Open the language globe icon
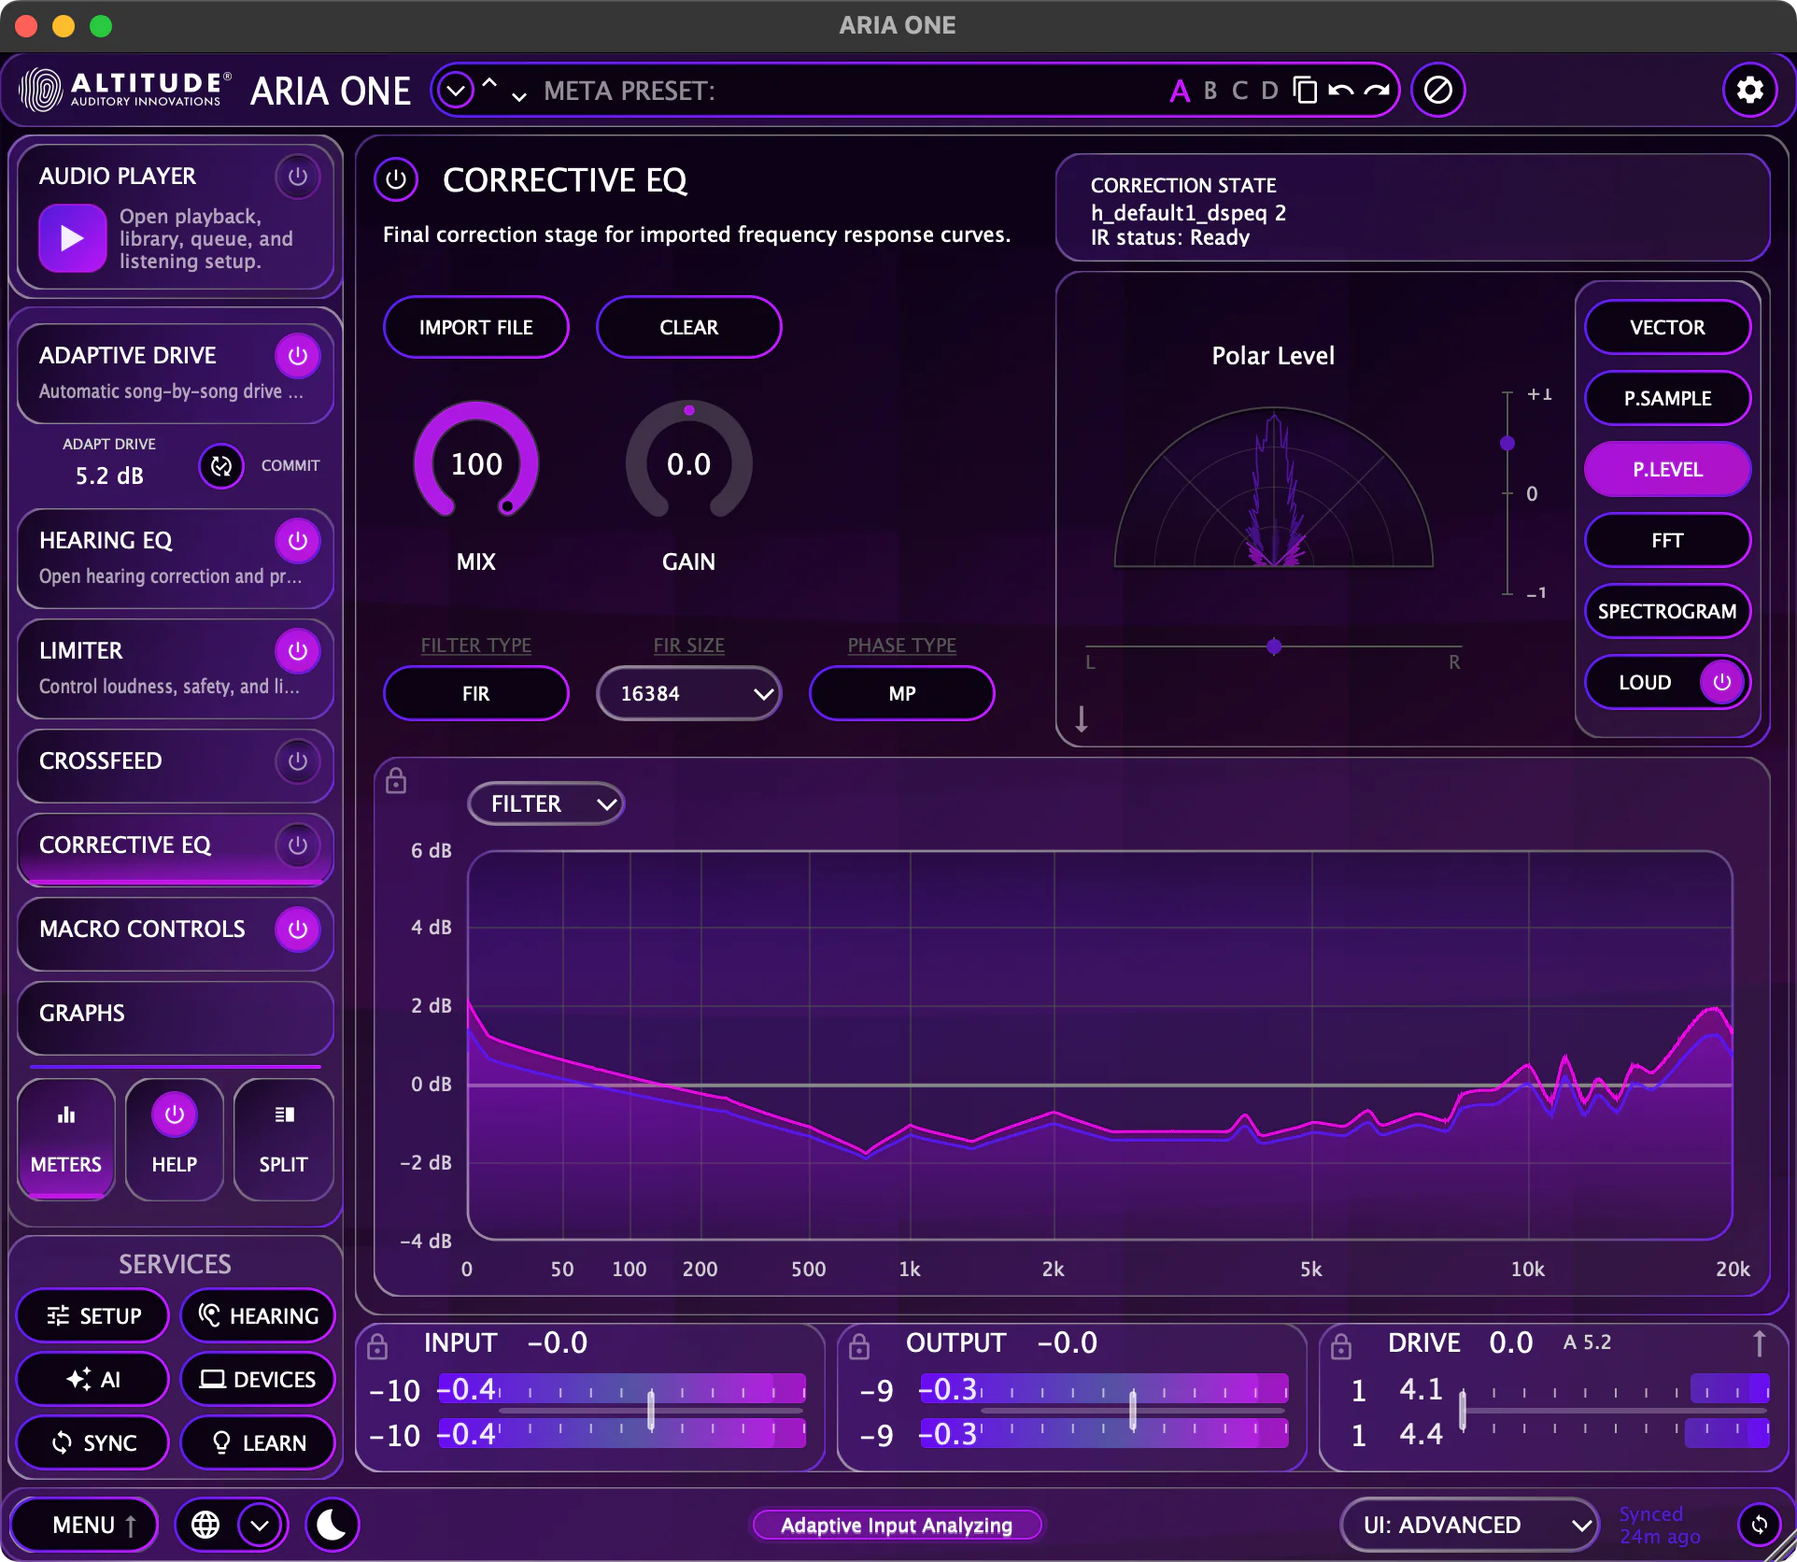Viewport: 1797px width, 1562px height. click(205, 1525)
